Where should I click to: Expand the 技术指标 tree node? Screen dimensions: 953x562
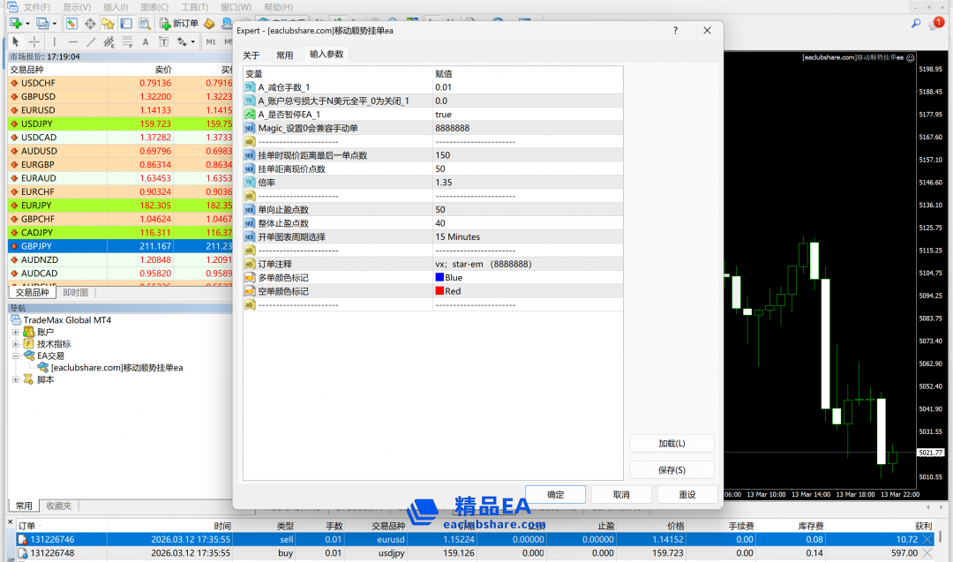tap(15, 344)
